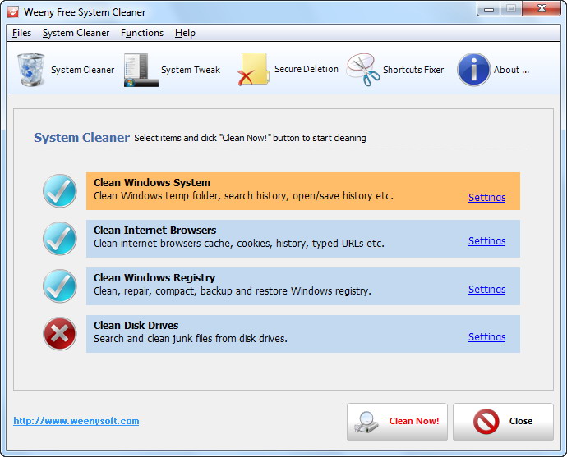Viewport: 567px width, 457px height.
Task: Click the red prohibition icon on Close
Action: (x=486, y=421)
